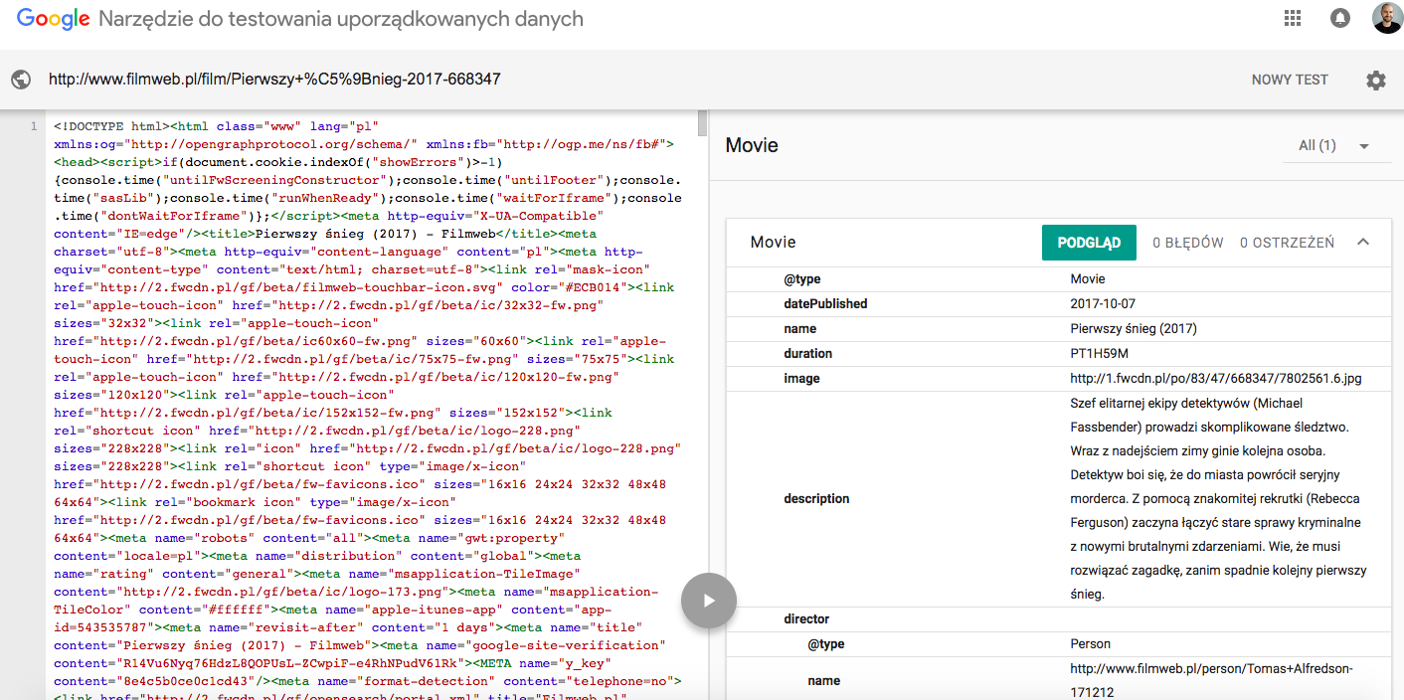
Task: Collapse the Movie card with the chevron
Action: (x=1363, y=242)
